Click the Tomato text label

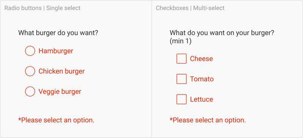202,79
